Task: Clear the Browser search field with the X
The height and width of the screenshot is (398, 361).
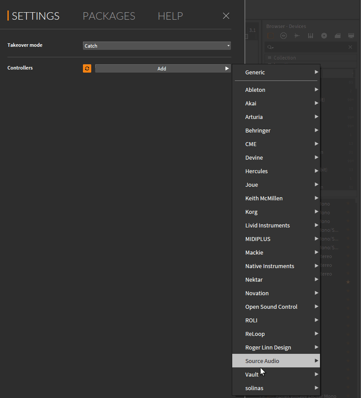Action: coord(350,47)
